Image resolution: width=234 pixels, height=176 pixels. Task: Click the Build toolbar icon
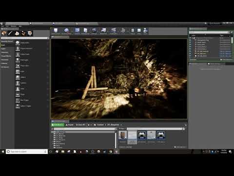pos(123,31)
